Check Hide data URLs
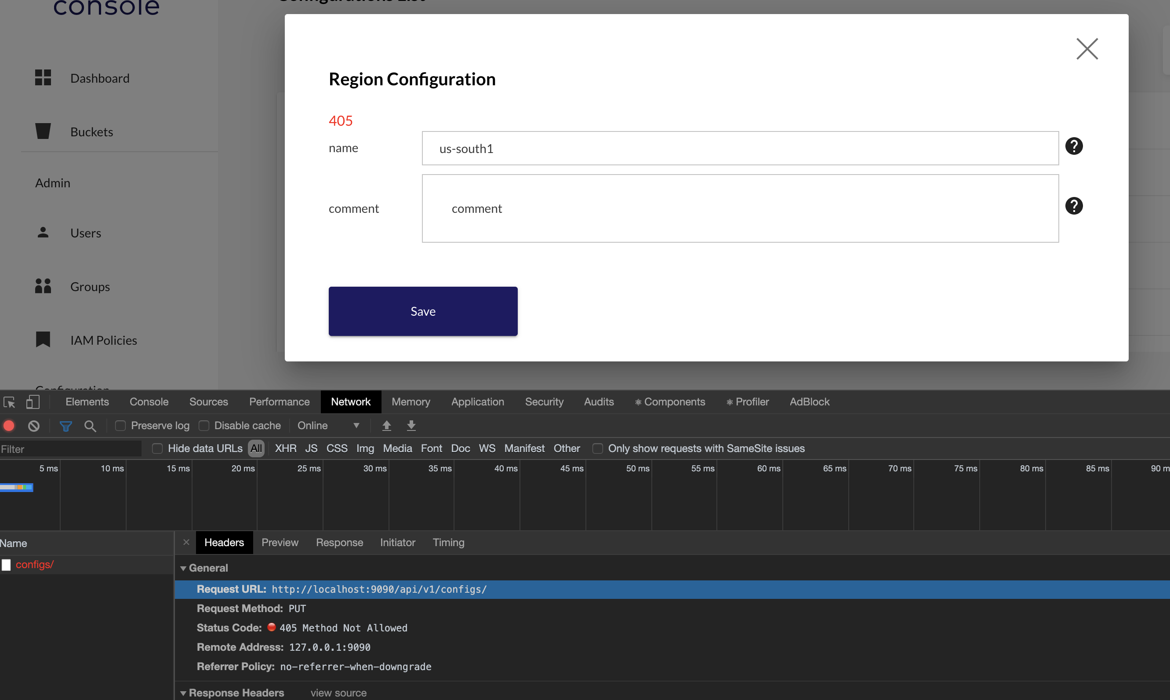 [x=157, y=448]
